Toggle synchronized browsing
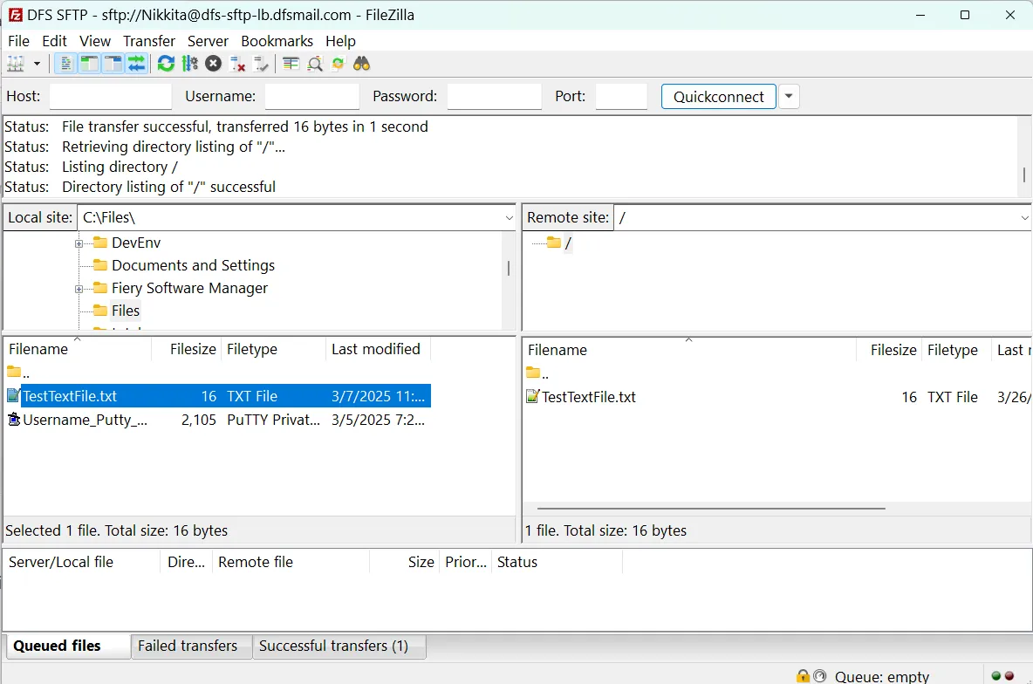Screen dimensions: 1033x684 tap(338, 64)
